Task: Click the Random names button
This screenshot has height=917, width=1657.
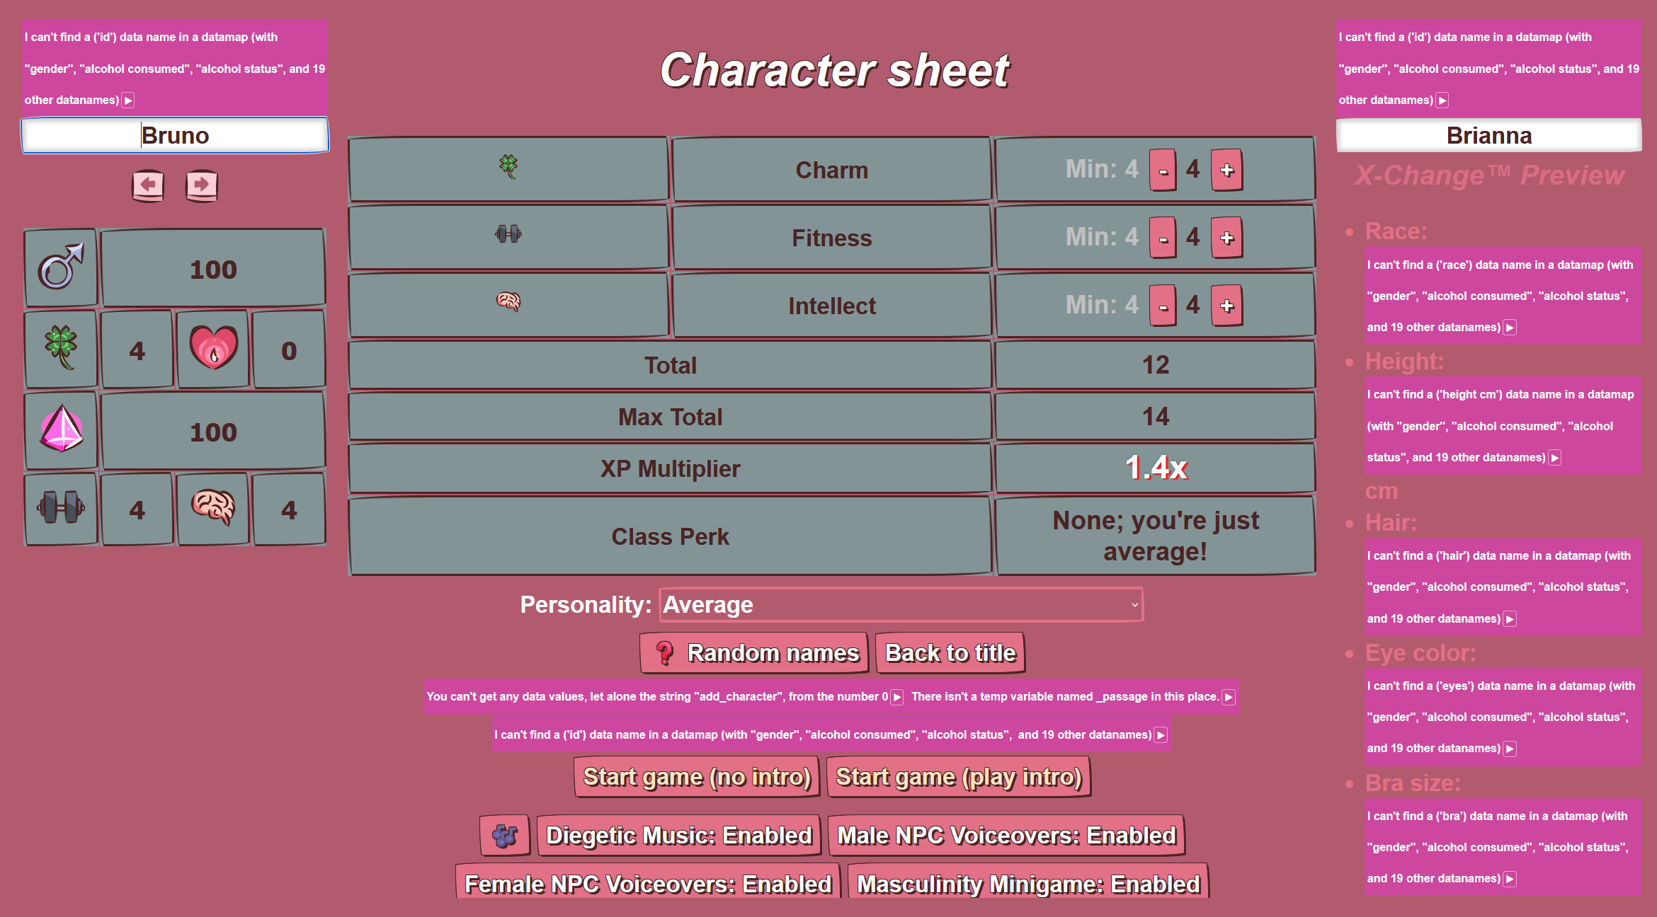Action: coord(753,652)
